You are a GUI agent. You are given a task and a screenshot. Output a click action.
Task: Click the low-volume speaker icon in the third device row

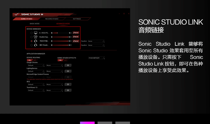click(x=52, y=41)
